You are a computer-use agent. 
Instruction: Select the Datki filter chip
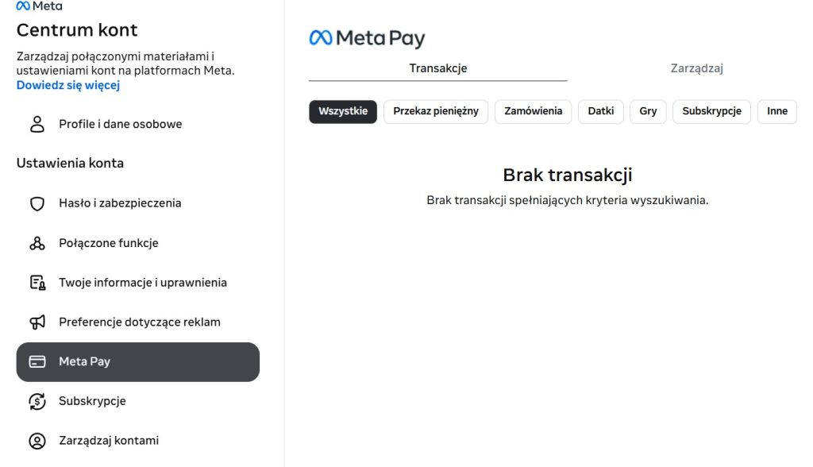pyautogui.click(x=601, y=111)
